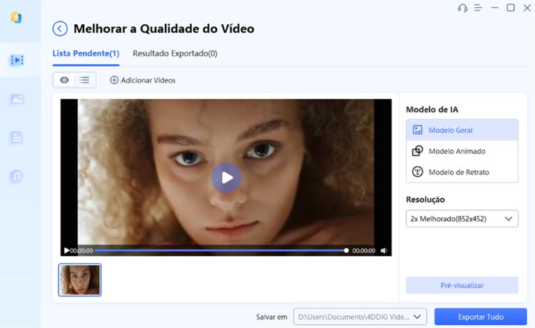Viewport: 535px width, 328px height.
Task: Maximize the application window
Action: pos(511,8)
